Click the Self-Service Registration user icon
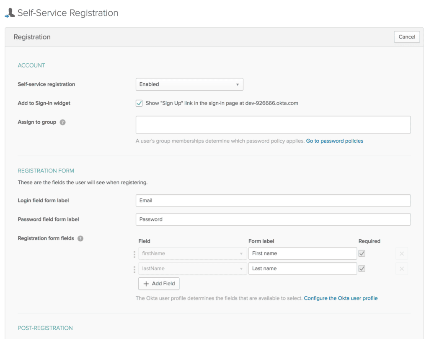The image size is (429, 339). point(10,13)
